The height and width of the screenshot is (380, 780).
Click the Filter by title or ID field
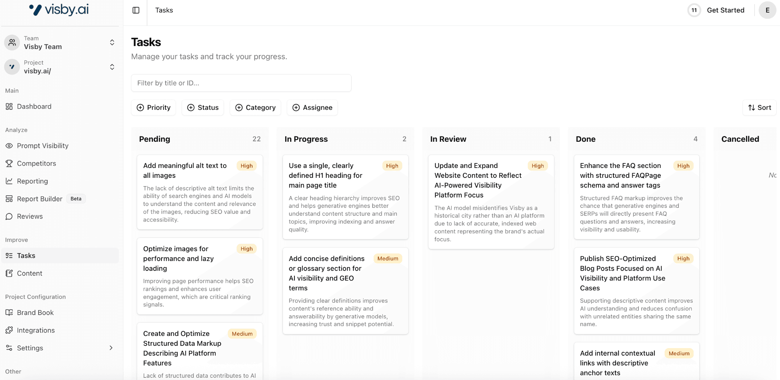click(241, 83)
